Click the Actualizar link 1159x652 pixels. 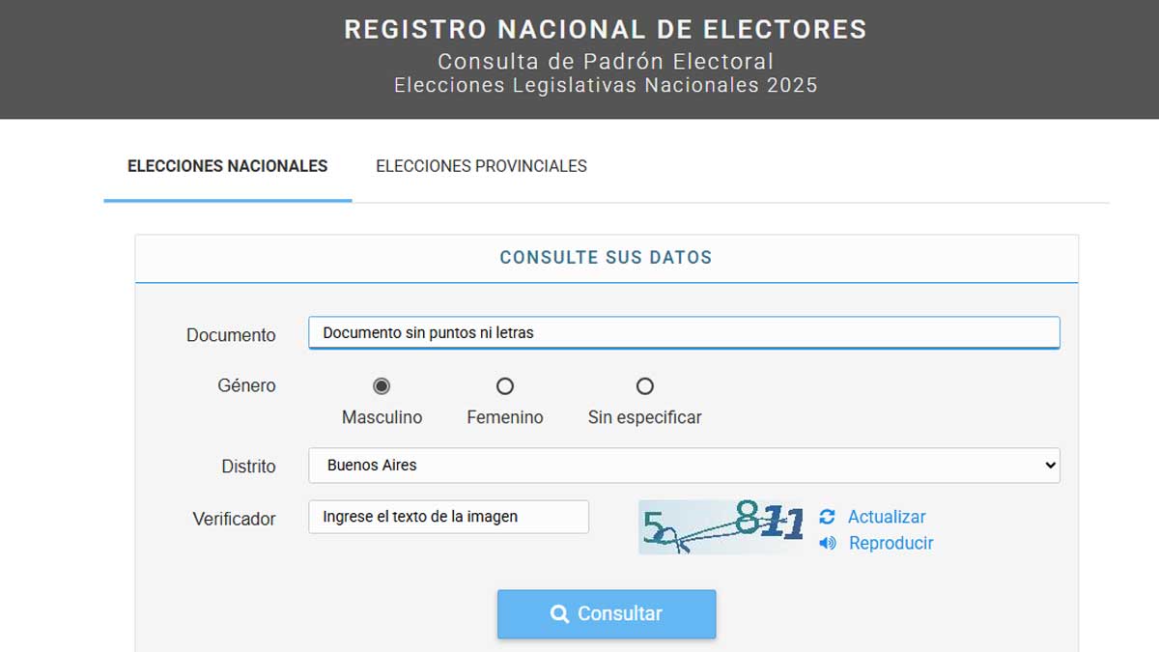pyautogui.click(x=887, y=517)
